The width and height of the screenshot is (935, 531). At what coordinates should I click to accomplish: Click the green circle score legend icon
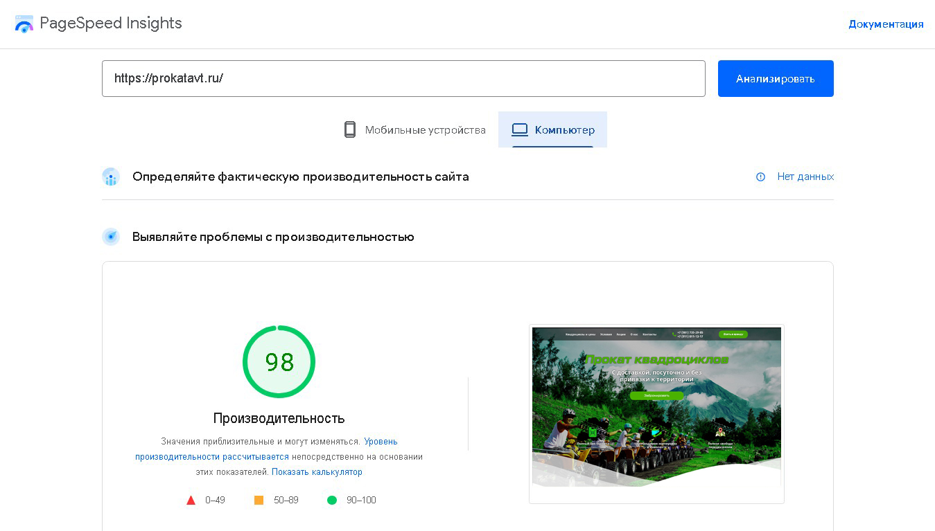(332, 499)
